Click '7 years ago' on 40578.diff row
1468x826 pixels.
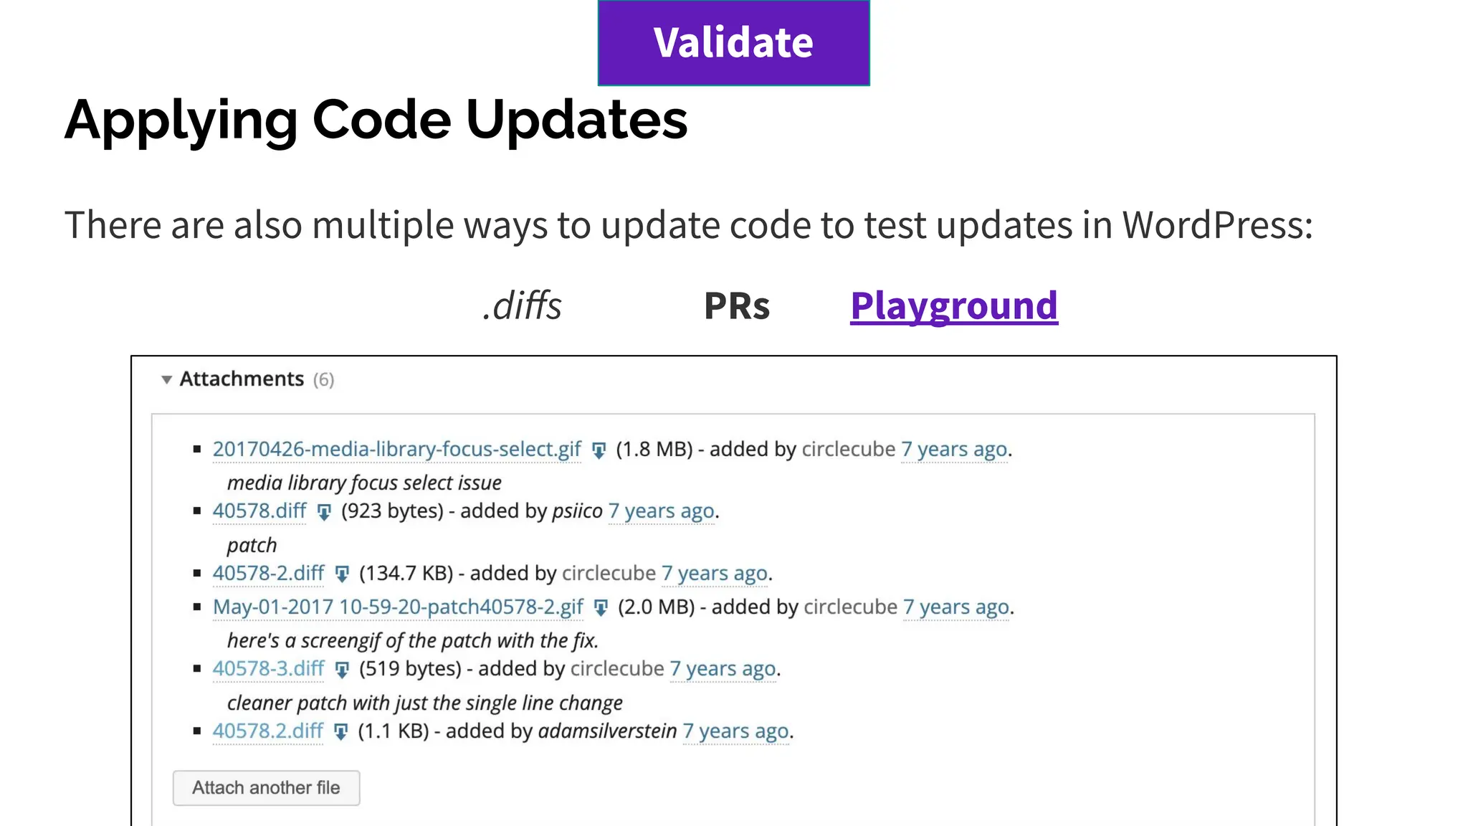tap(662, 511)
